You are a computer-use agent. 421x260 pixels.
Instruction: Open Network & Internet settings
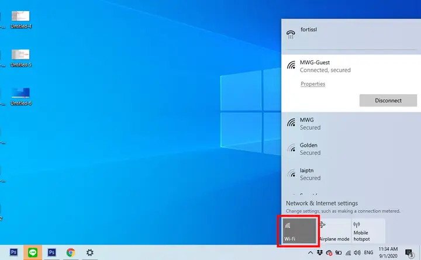point(322,203)
